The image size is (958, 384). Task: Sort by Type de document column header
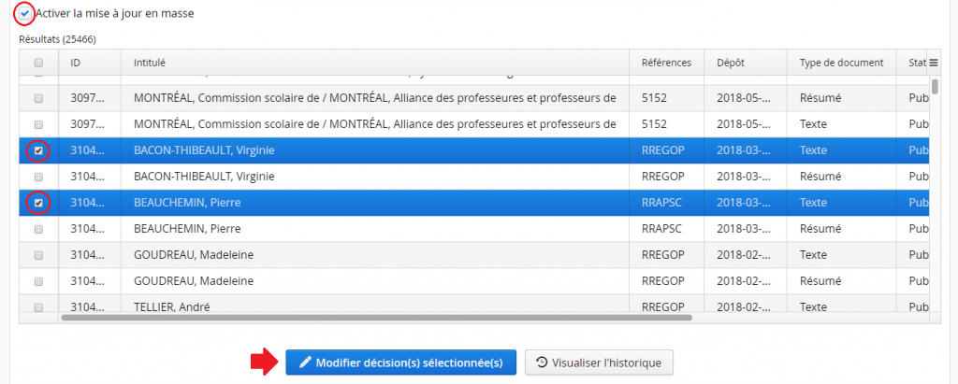click(841, 63)
